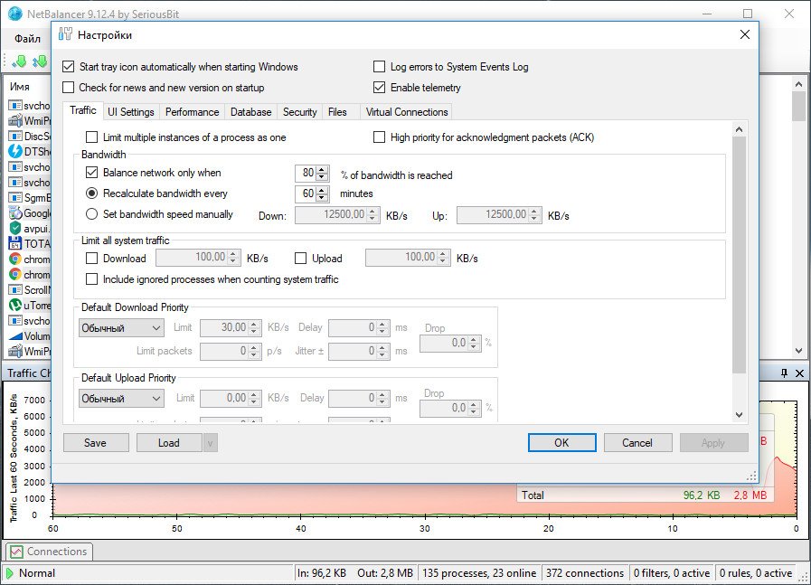Enable Log errors to System Events Log

[379, 67]
